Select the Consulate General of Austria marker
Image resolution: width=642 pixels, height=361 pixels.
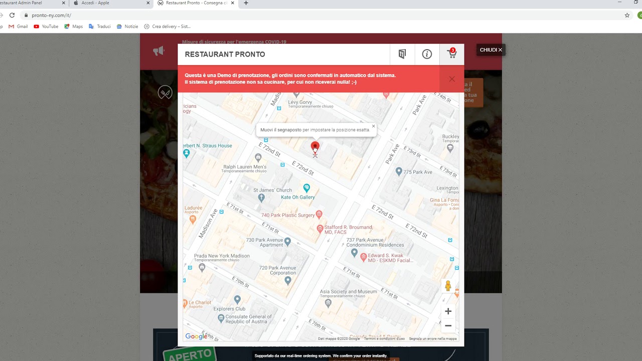[x=221, y=318]
